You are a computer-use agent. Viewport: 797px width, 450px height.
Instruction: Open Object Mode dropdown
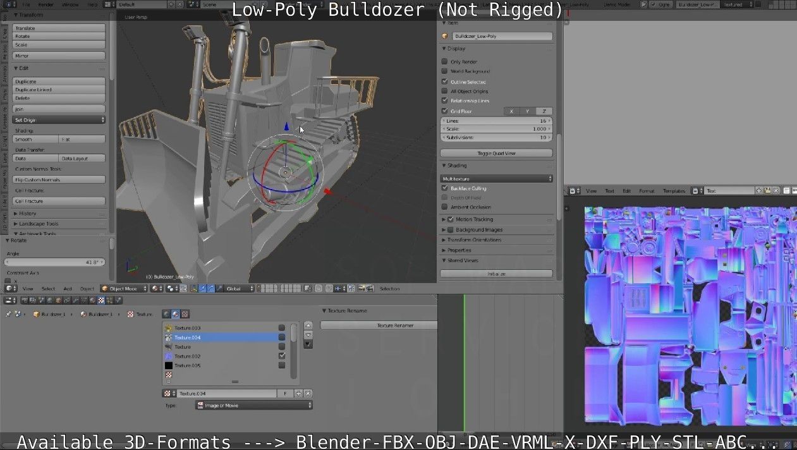pos(123,288)
